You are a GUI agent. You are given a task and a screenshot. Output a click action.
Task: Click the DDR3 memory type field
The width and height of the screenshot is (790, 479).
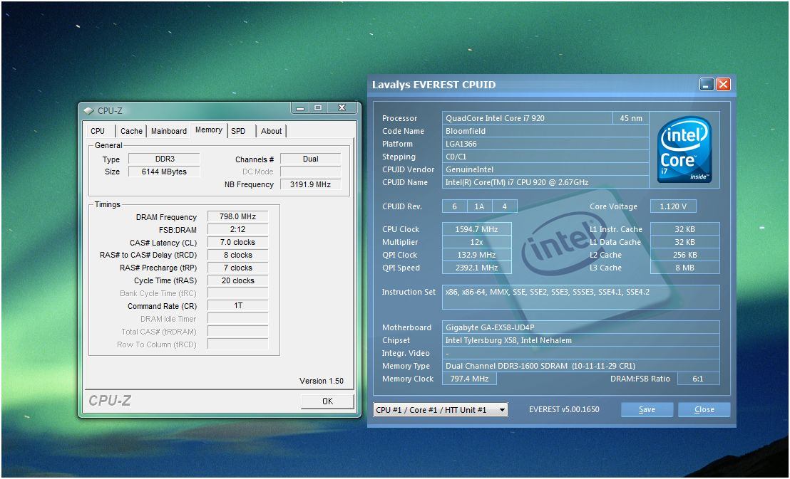pos(164,159)
